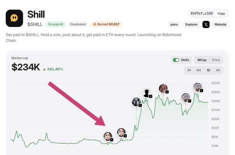Click the Burned $2,637 badge

106,24
